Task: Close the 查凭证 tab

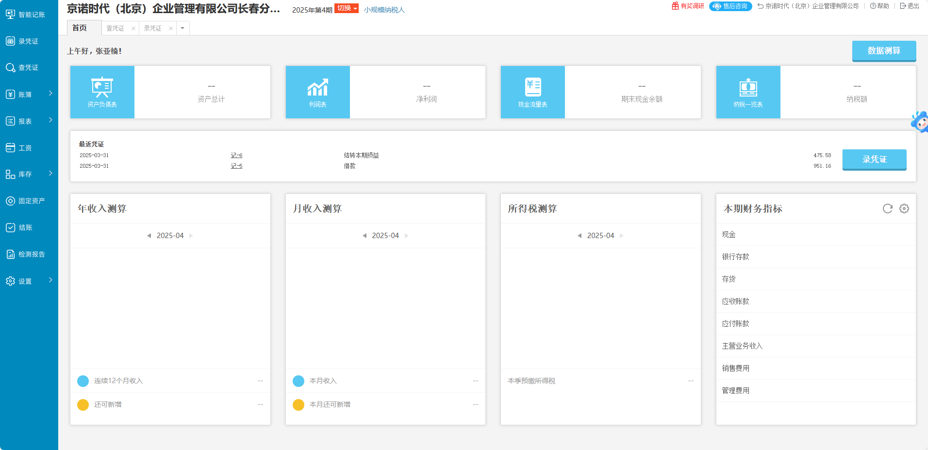Action: [x=133, y=29]
